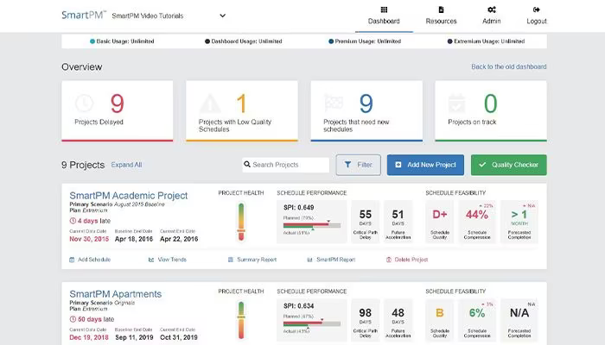605x345 pixels.
Task: Click the 48 days Future Acceleration tile
Action: pyautogui.click(x=398, y=320)
